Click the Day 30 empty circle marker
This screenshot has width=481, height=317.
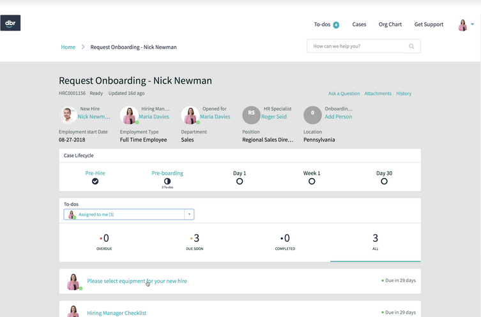coord(384,181)
